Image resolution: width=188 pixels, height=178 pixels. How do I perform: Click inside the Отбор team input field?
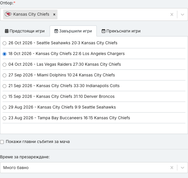coord(94,14)
